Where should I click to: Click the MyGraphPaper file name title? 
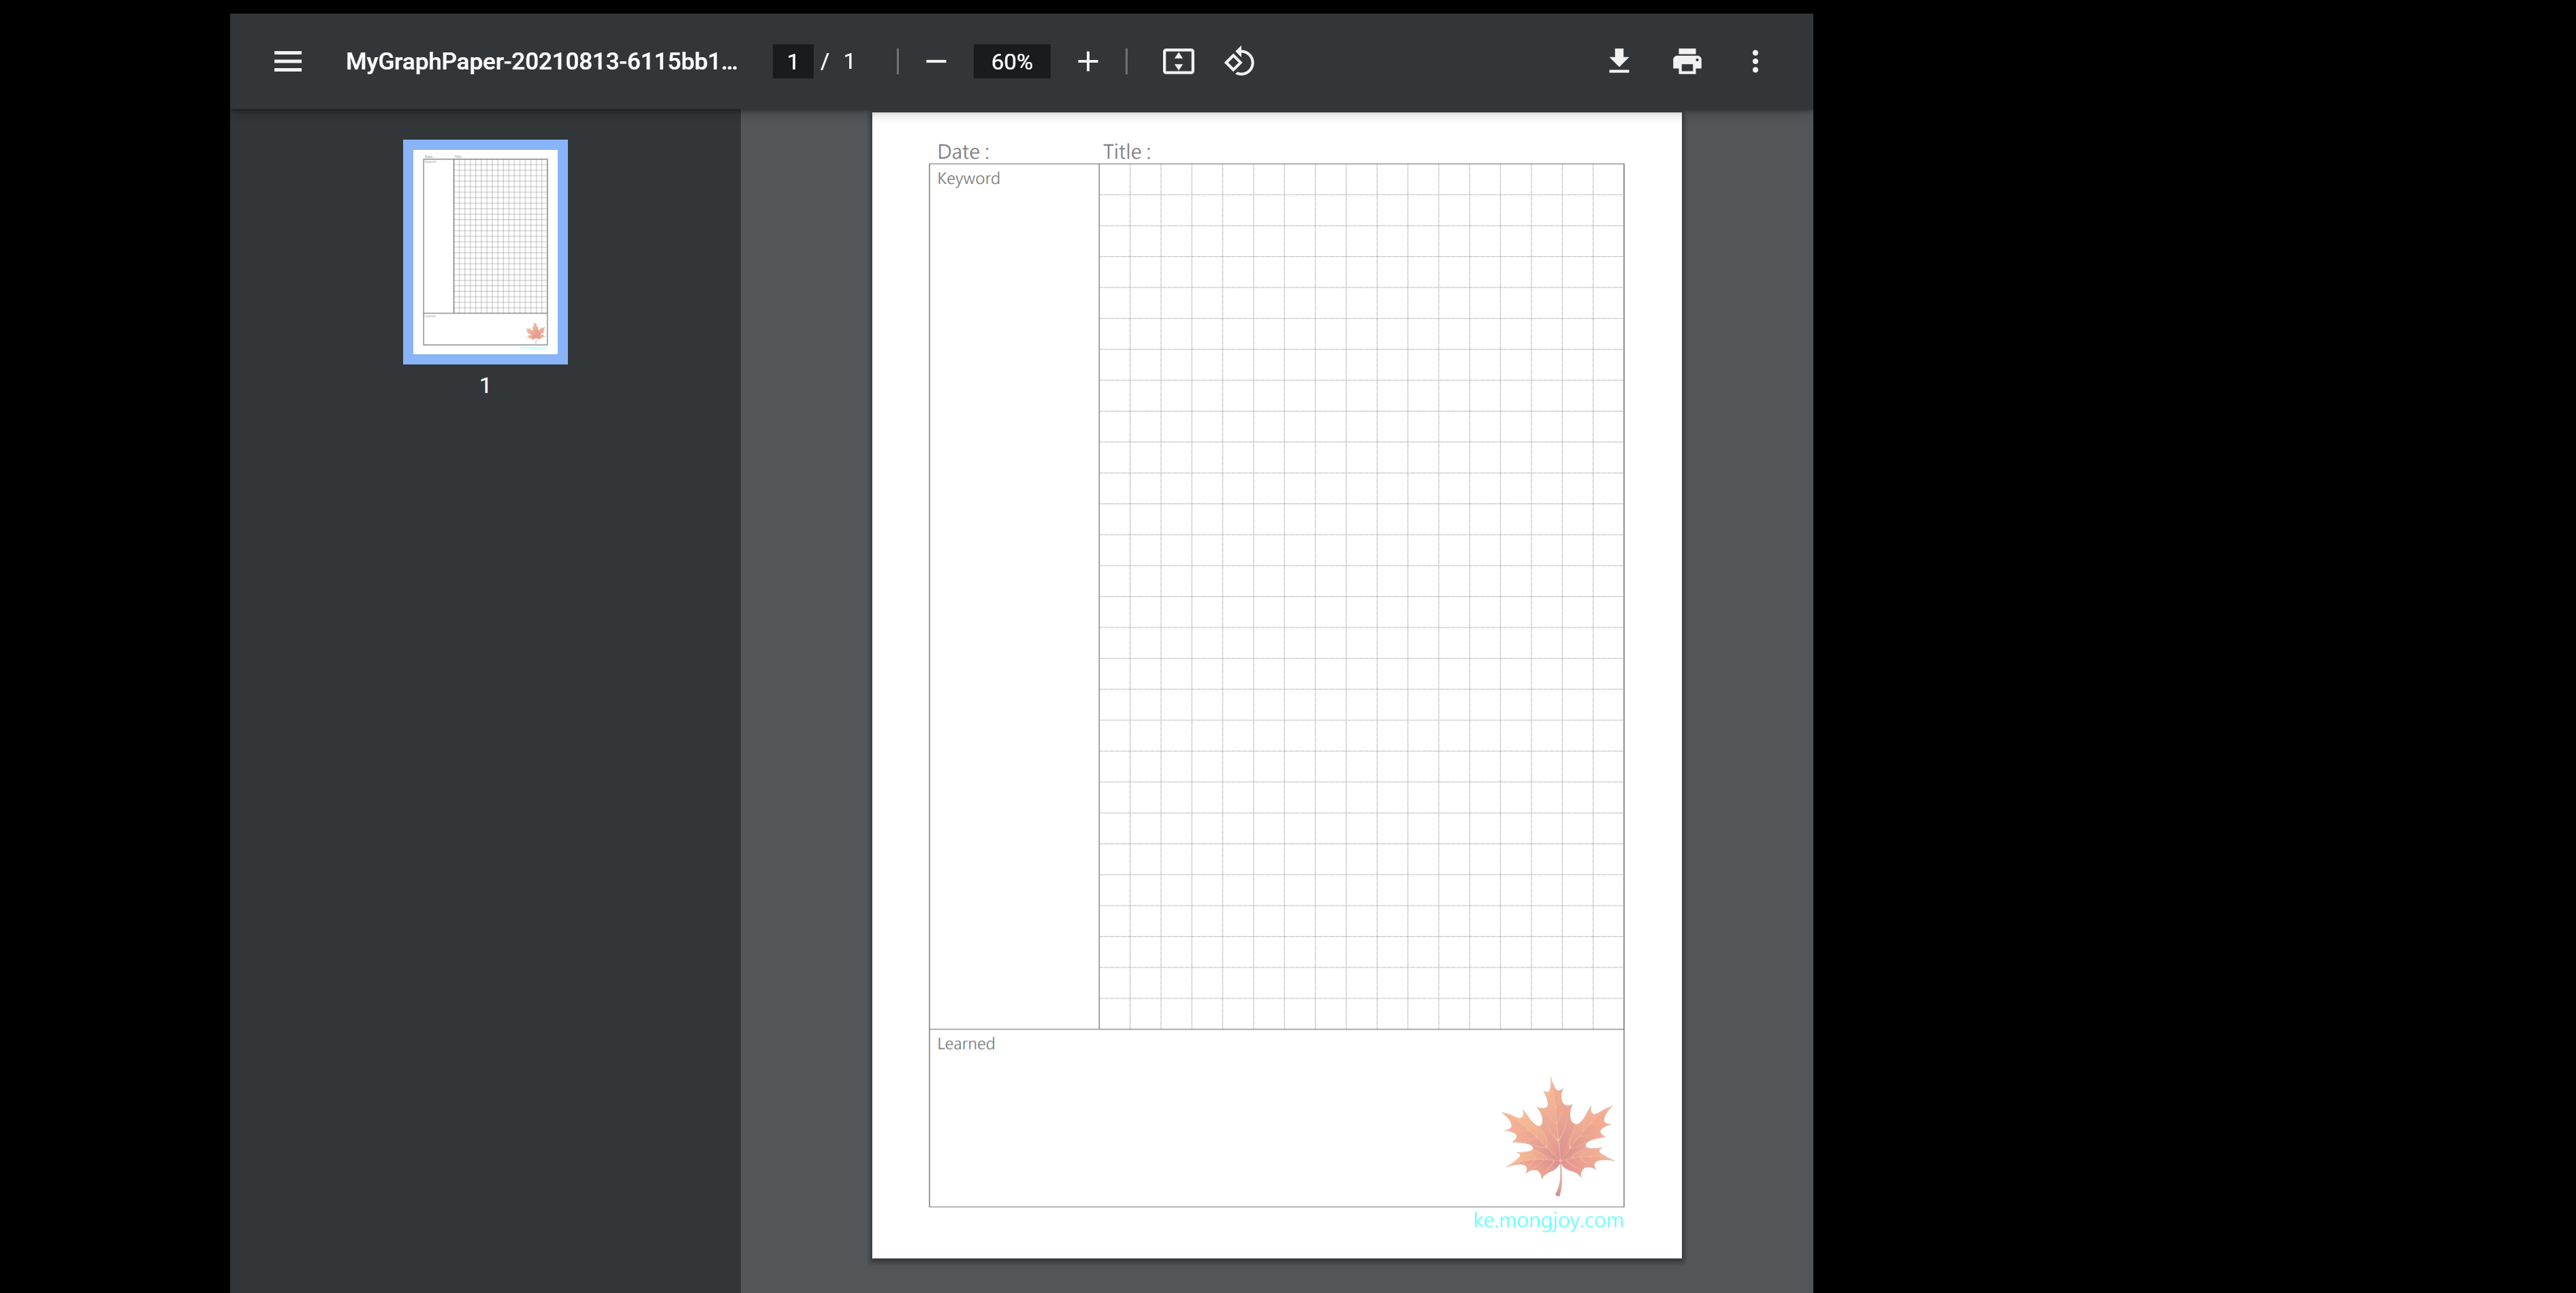point(541,61)
